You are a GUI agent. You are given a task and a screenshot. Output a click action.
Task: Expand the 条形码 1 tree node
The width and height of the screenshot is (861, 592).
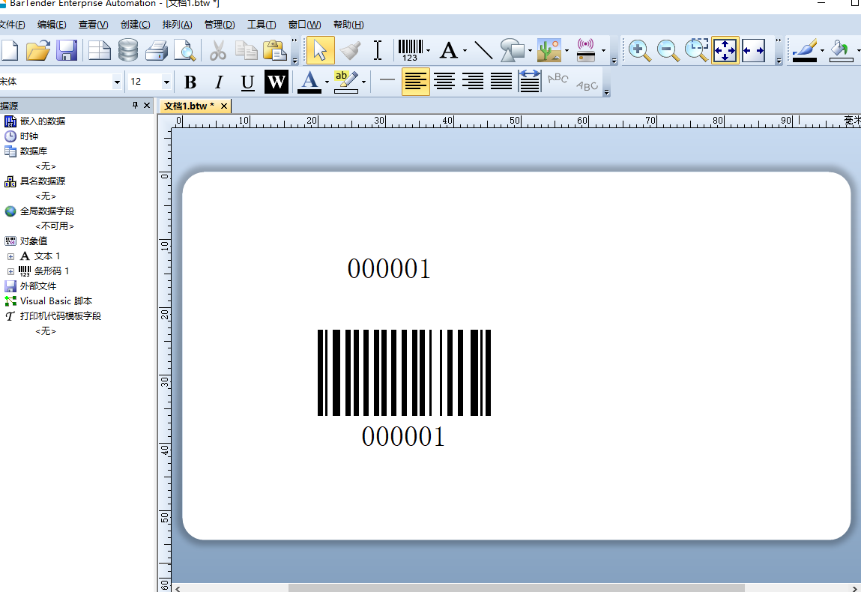[x=10, y=271]
